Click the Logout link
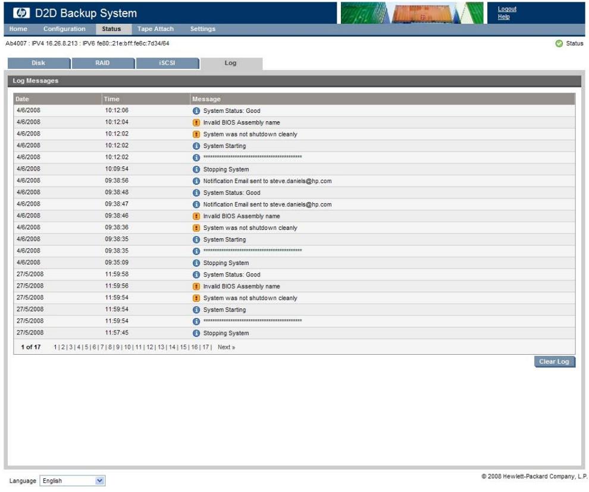Screen dimensions: 589x492 pyautogui.click(x=507, y=9)
